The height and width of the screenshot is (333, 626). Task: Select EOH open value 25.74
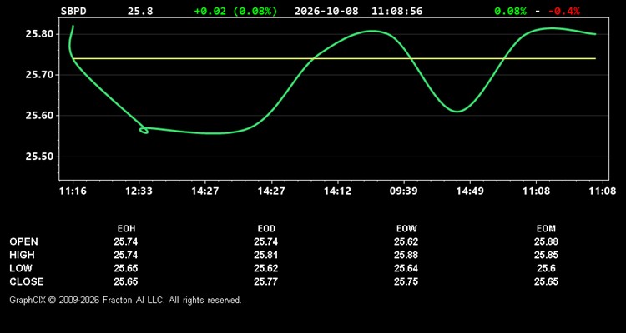126,241
